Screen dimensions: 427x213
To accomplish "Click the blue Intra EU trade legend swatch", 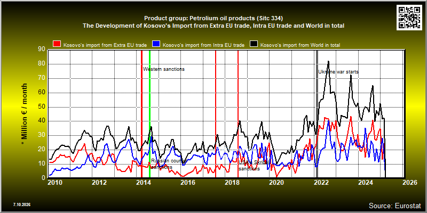I will (x=156, y=44).
